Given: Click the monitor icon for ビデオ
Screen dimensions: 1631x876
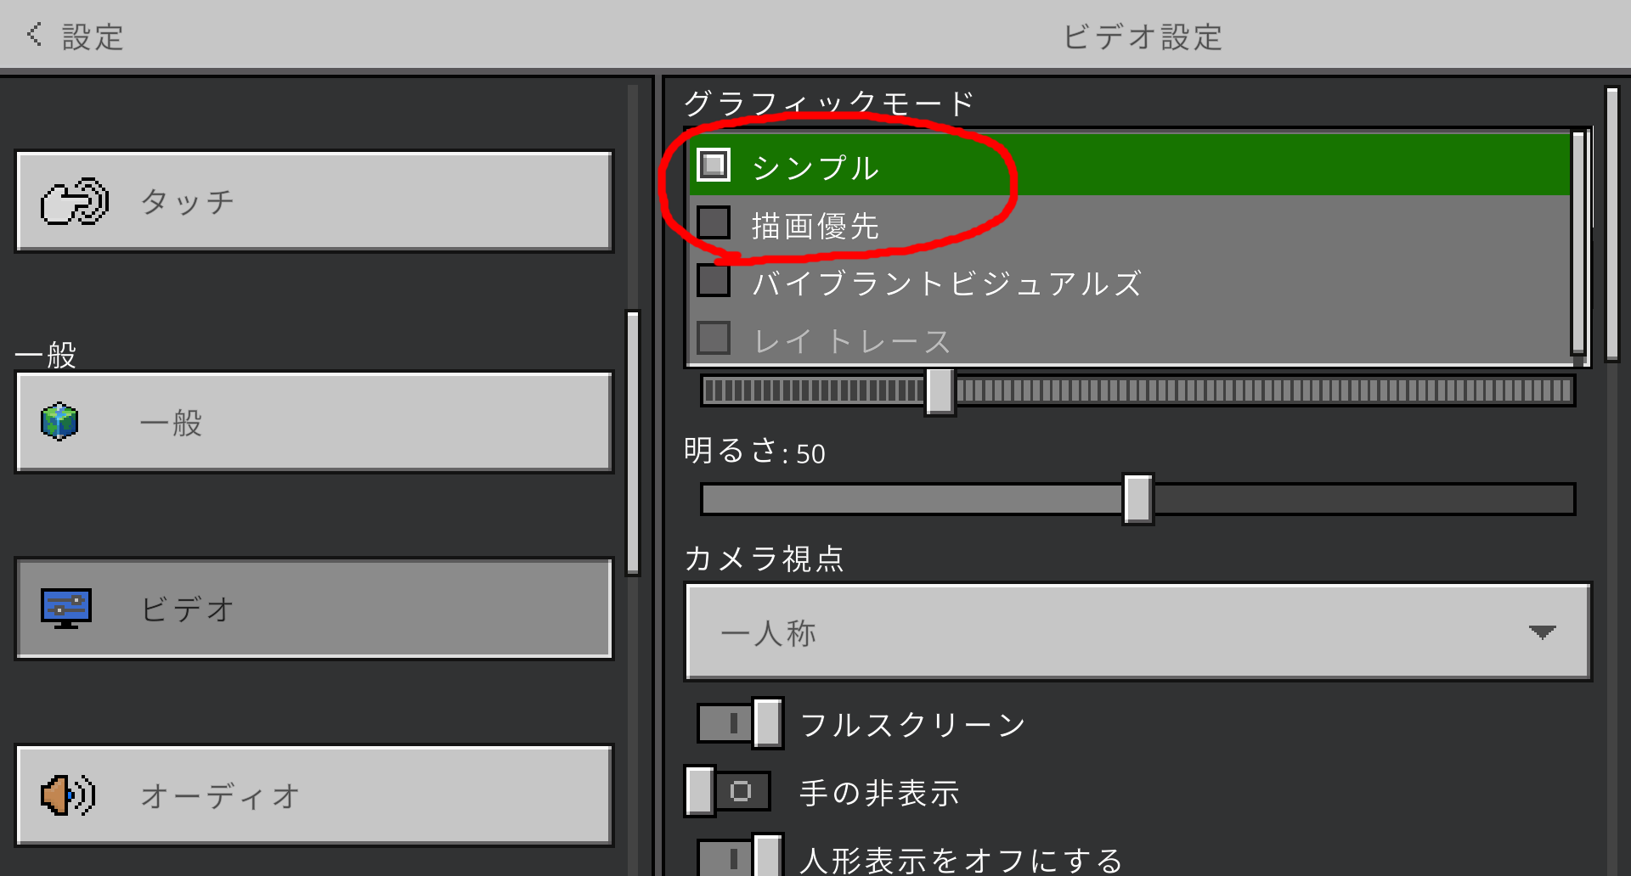Looking at the screenshot, I should click(x=66, y=608).
